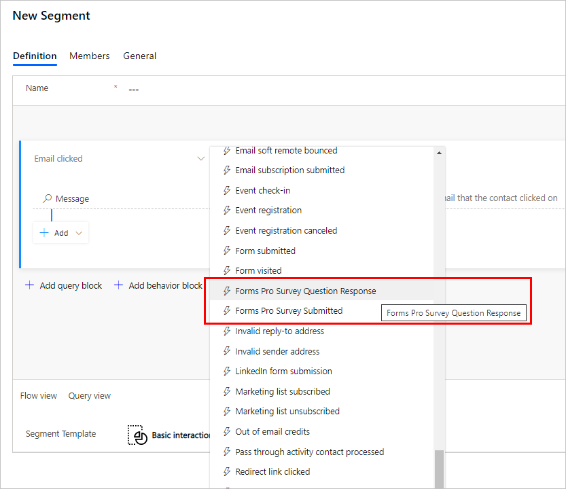566x489 pixels.
Task: Click lightning icon beside Out of email credits
Action: (x=227, y=432)
